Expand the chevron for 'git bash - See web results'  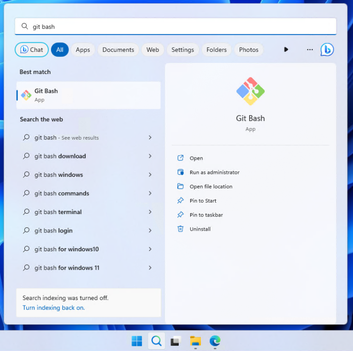coord(150,137)
